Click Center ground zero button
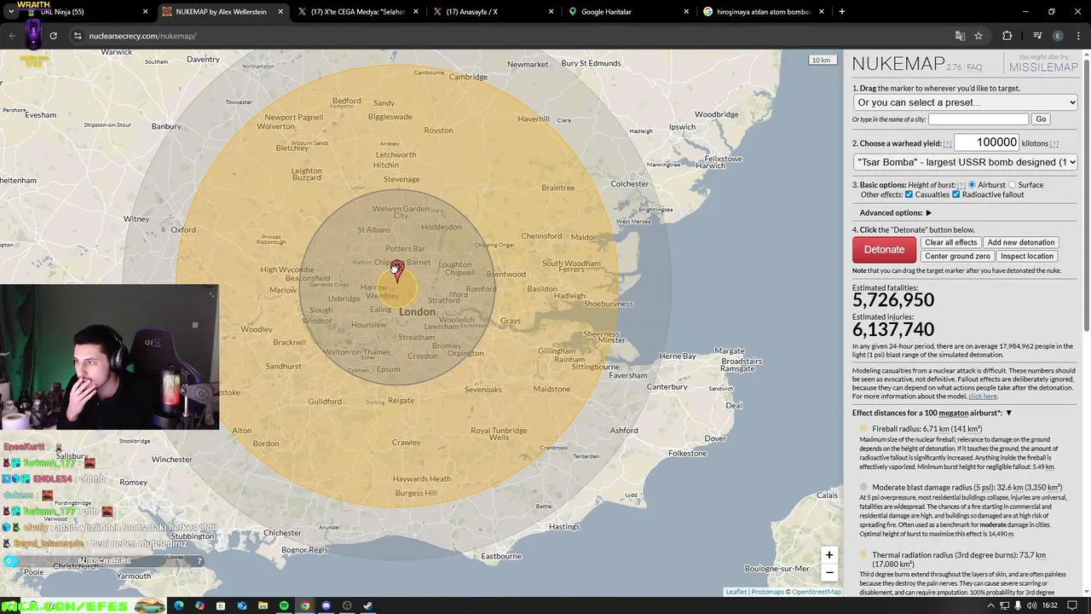The height and width of the screenshot is (614, 1091). [x=957, y=257]
